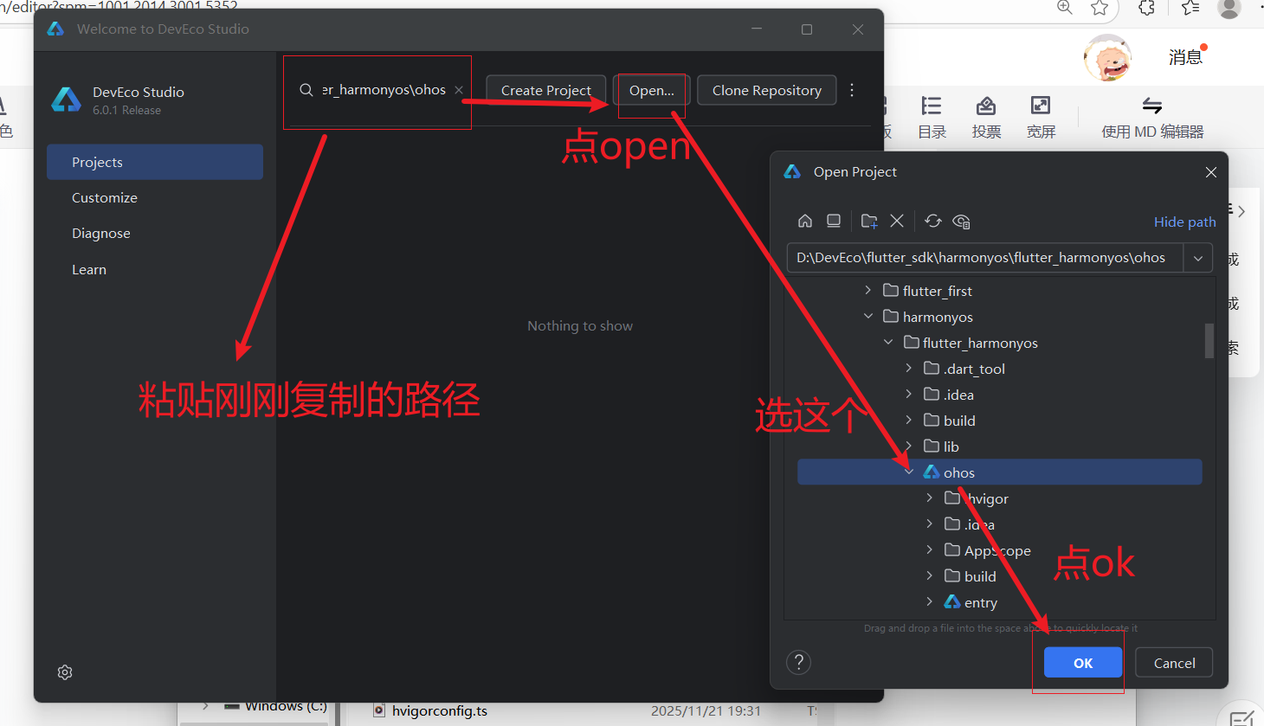This screenshot has width=1264, height=726.
Task: Open the help question mark in Open Project
Action: pos(798,662)
